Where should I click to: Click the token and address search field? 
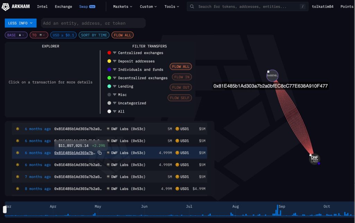(247, 7)
